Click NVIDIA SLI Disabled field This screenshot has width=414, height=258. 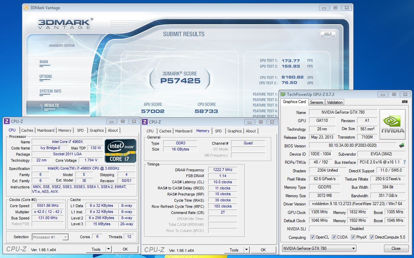click(x=357, y=229)
